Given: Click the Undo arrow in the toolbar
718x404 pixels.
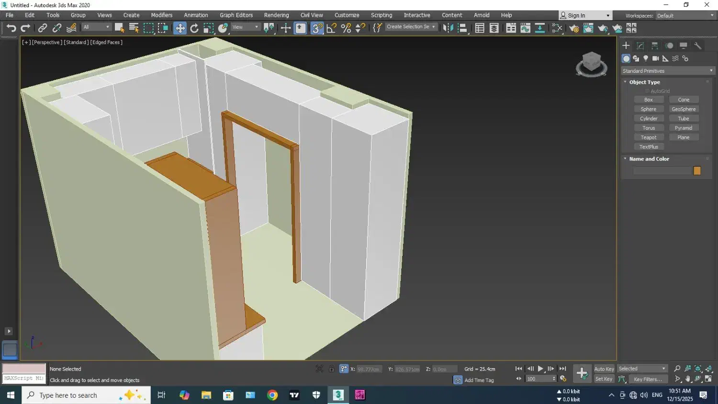Looking at the screenshot, I should point(11,28).
